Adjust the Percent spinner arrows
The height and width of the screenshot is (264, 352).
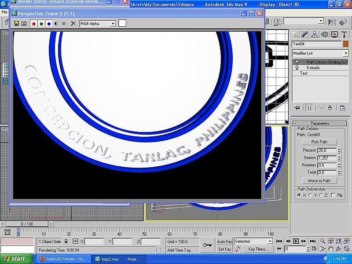coord(339,150)
